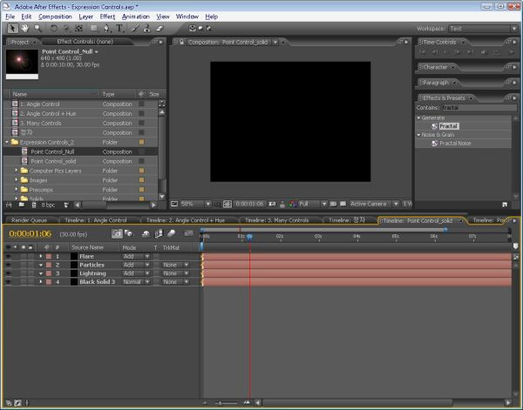Select the Rectangular Mask tool
The image size is (523, 410).
94,29
